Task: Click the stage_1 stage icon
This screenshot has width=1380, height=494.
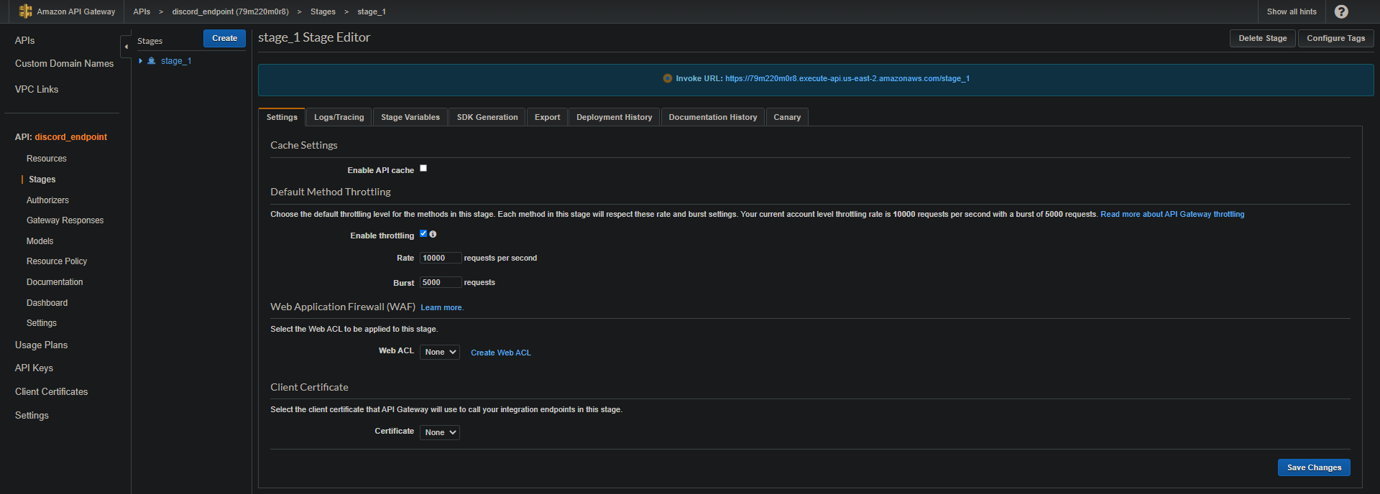Action: 152,61
